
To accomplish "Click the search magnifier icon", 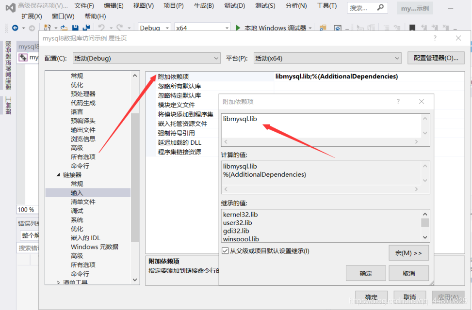I will 380,8.
